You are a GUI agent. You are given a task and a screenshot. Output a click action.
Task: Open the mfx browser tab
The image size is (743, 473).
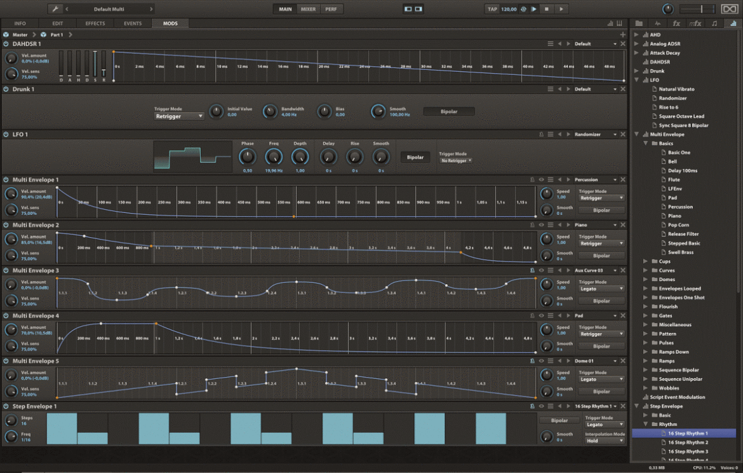(695, 24)
